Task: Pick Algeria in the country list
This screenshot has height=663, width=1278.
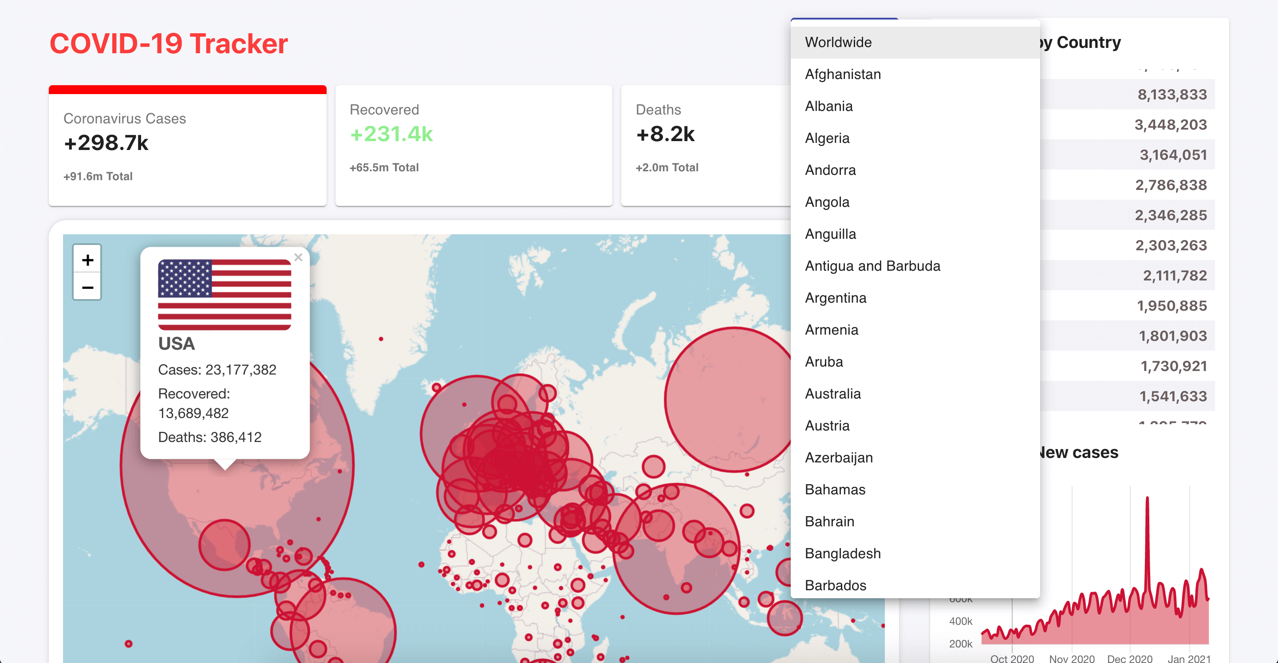Action: coord(915,138)
